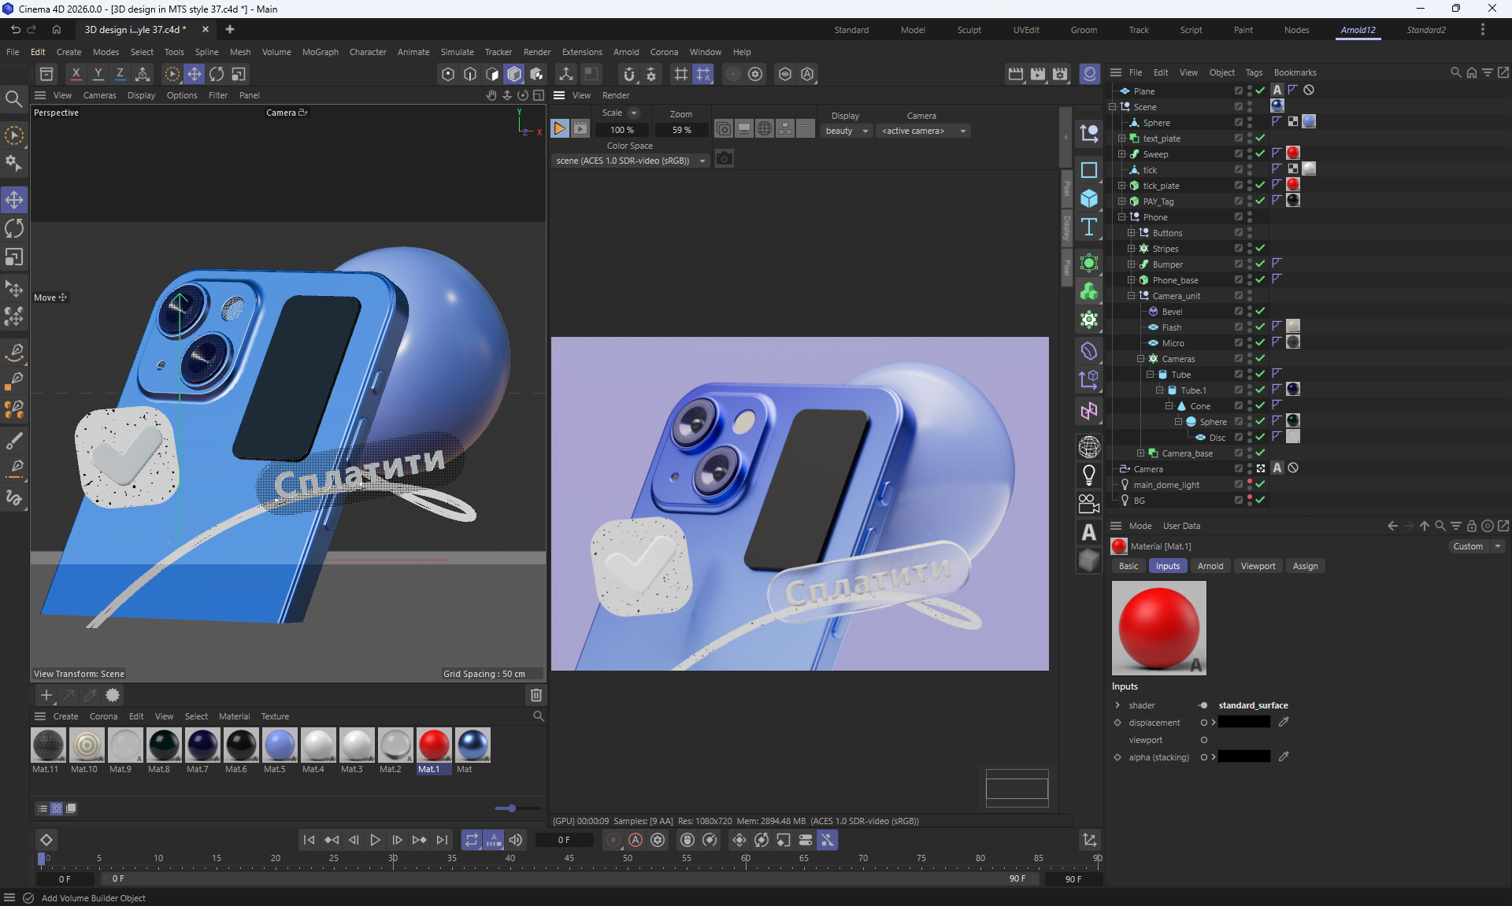Click the Cube primitive icon
Viewport: 1512px width, 906px height.
pyautogui.click(x=1089, y=198)
